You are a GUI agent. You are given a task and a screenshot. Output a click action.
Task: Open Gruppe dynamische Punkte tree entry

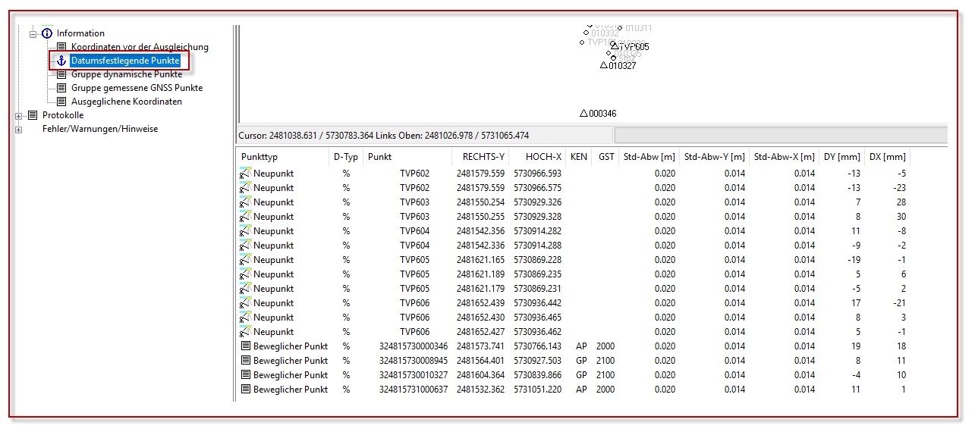pyautogui.click(x=126, y=74)
